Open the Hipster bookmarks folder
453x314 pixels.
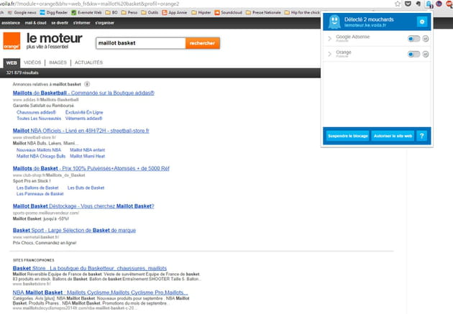tap(201, 13)
